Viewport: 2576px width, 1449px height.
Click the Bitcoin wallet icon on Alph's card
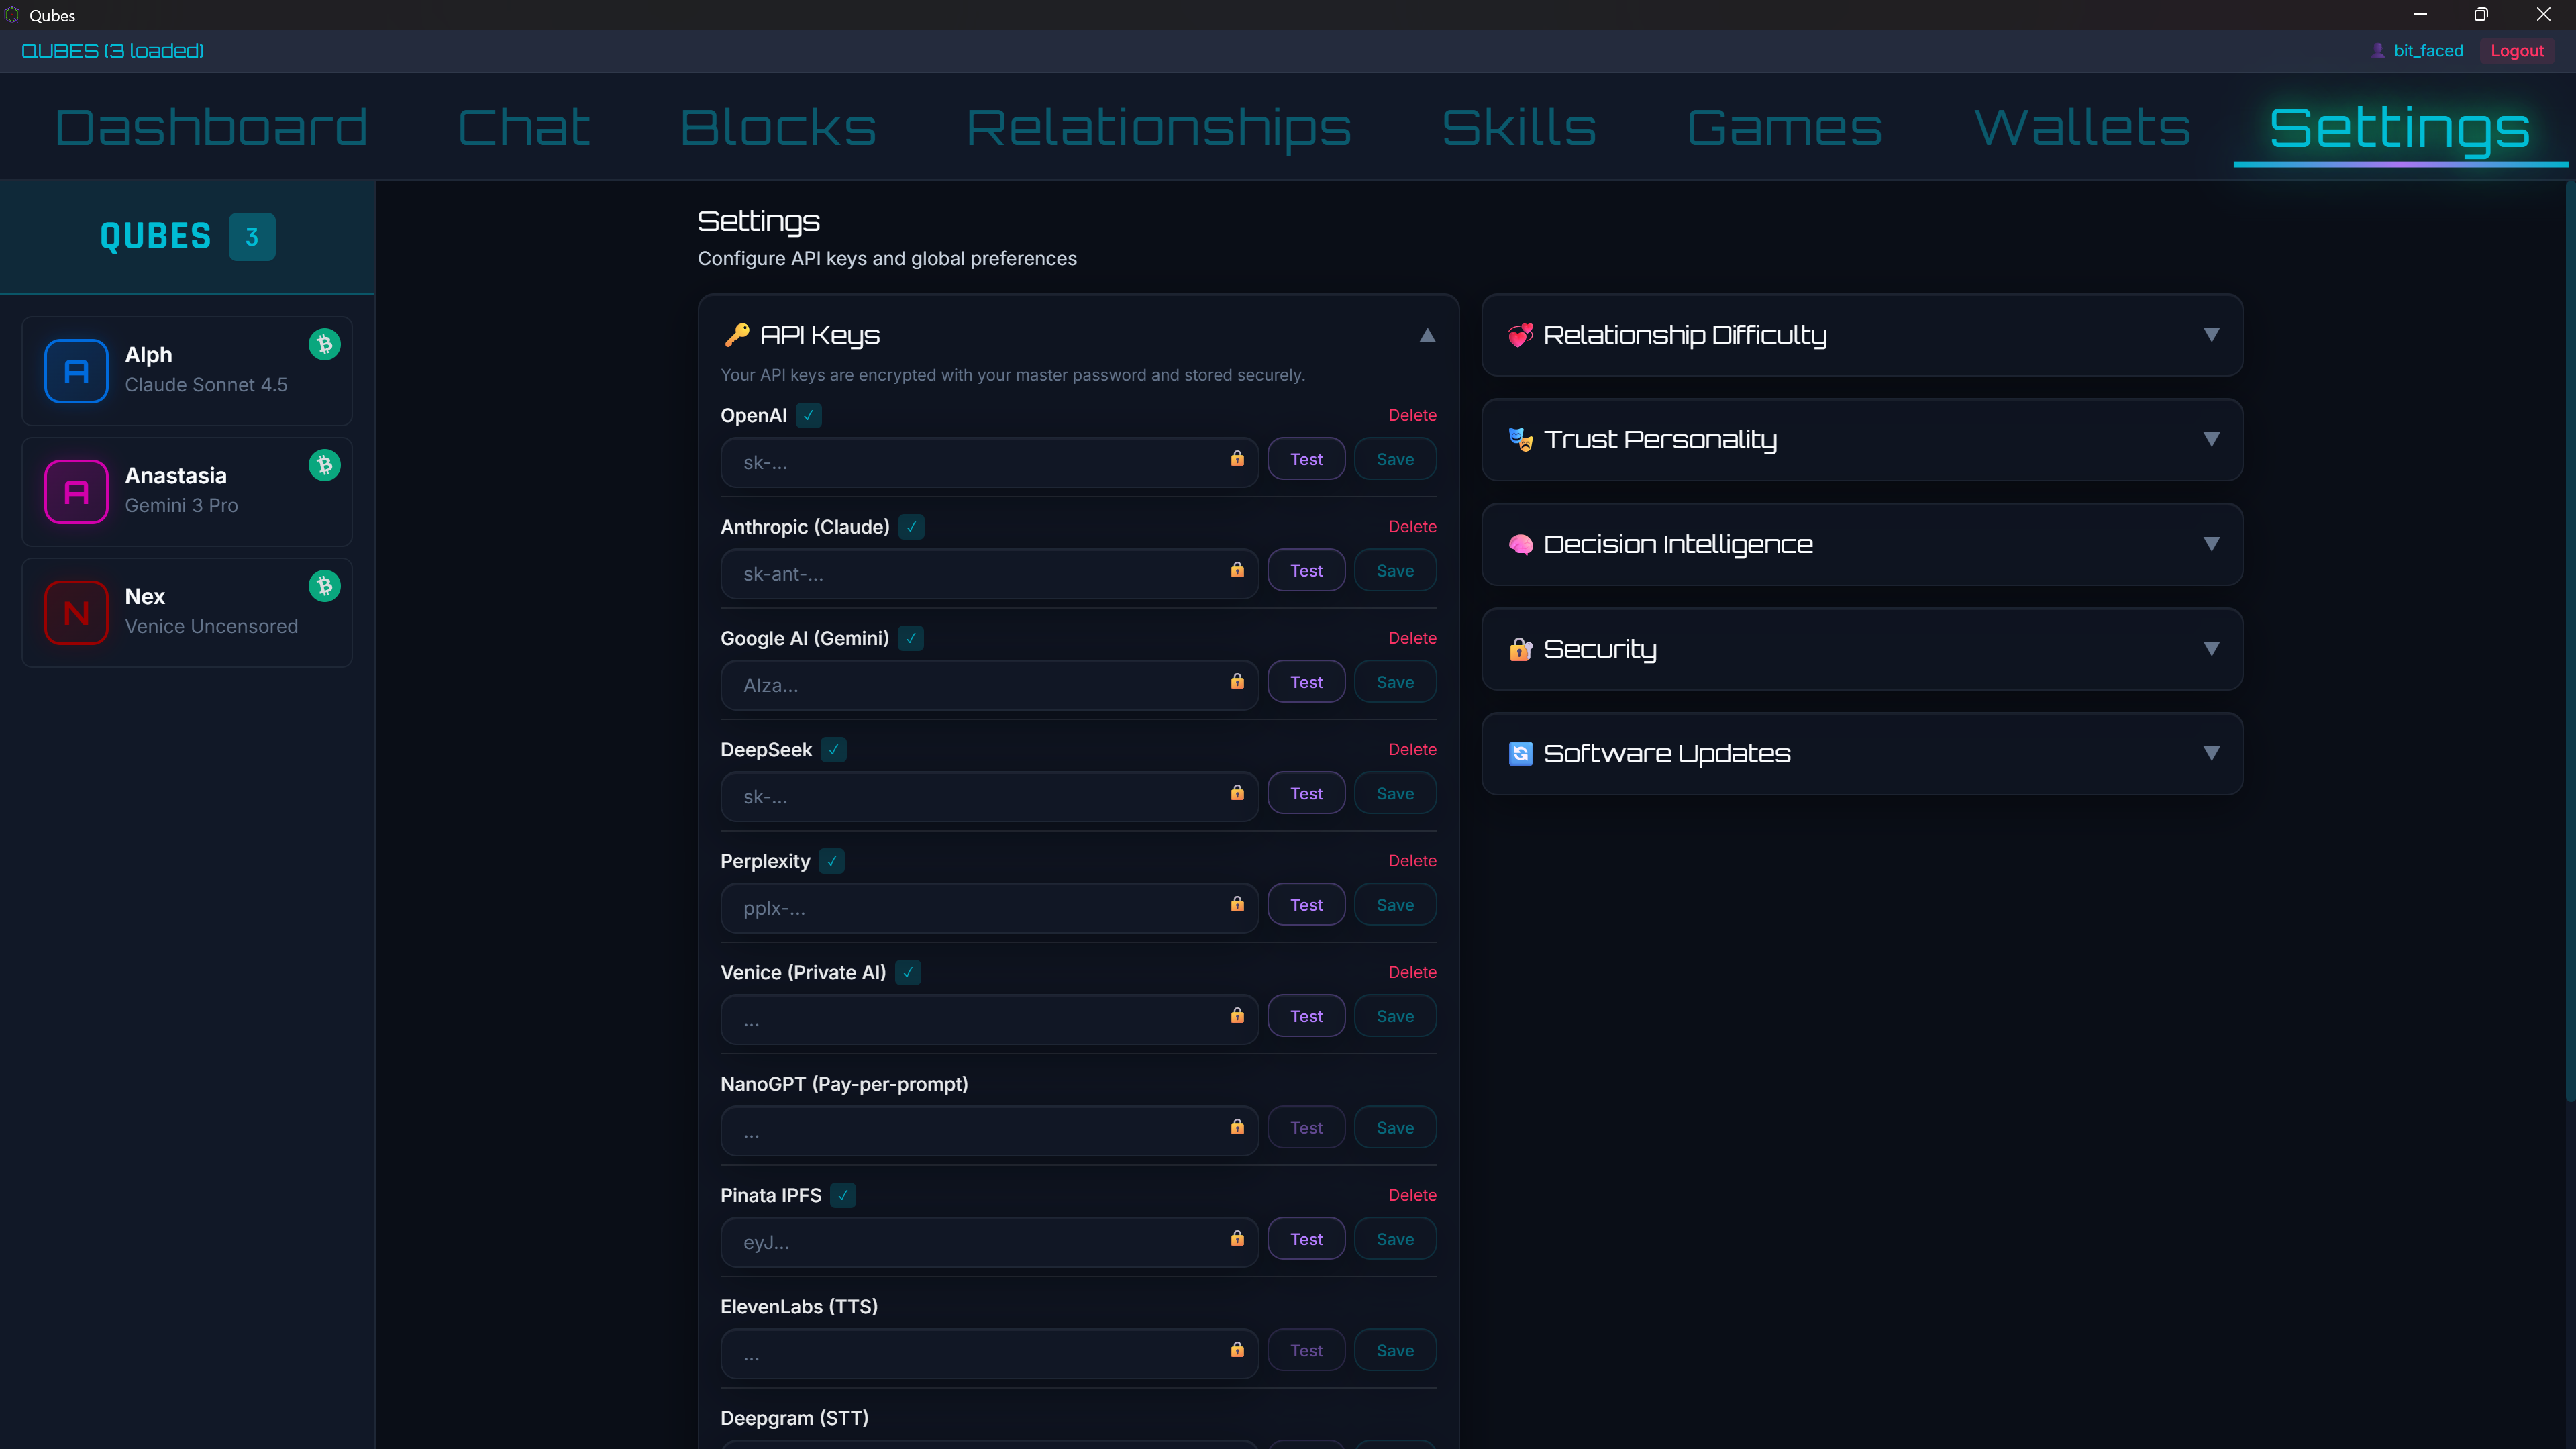click(324, 344)
